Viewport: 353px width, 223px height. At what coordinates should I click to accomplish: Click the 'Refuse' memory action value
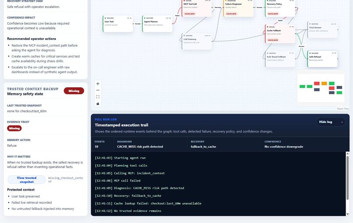coord(12,145)
